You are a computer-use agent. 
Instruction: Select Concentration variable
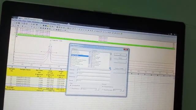(x=96, y=63)
